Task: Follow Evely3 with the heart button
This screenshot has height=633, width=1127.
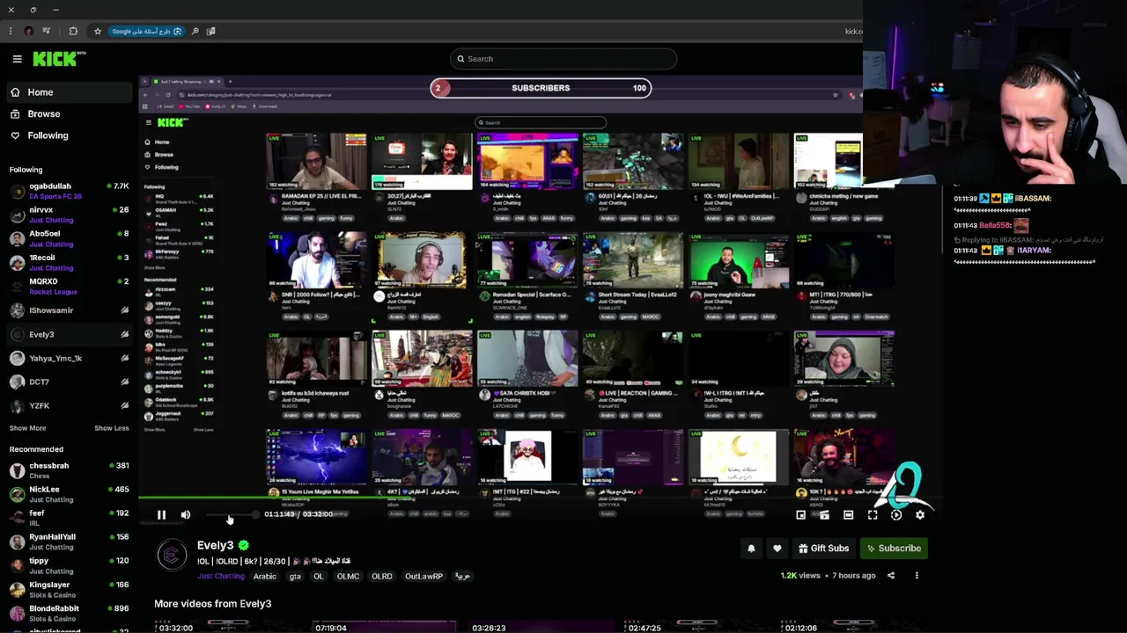Action: [x=777, y=549]
